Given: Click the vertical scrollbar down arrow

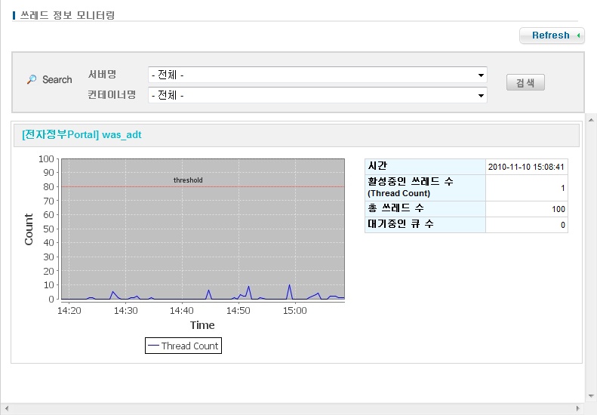Looking at the screenshot, I should point(591,396).
